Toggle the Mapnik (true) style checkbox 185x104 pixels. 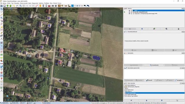pyautogui.click(x=125, y=90)
